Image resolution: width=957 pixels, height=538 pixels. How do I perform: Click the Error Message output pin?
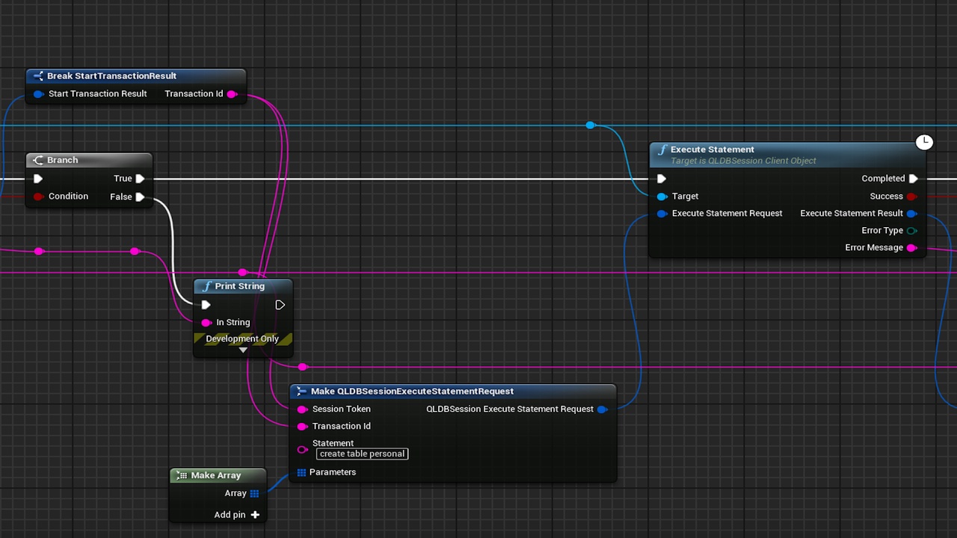tap(911, 248)
